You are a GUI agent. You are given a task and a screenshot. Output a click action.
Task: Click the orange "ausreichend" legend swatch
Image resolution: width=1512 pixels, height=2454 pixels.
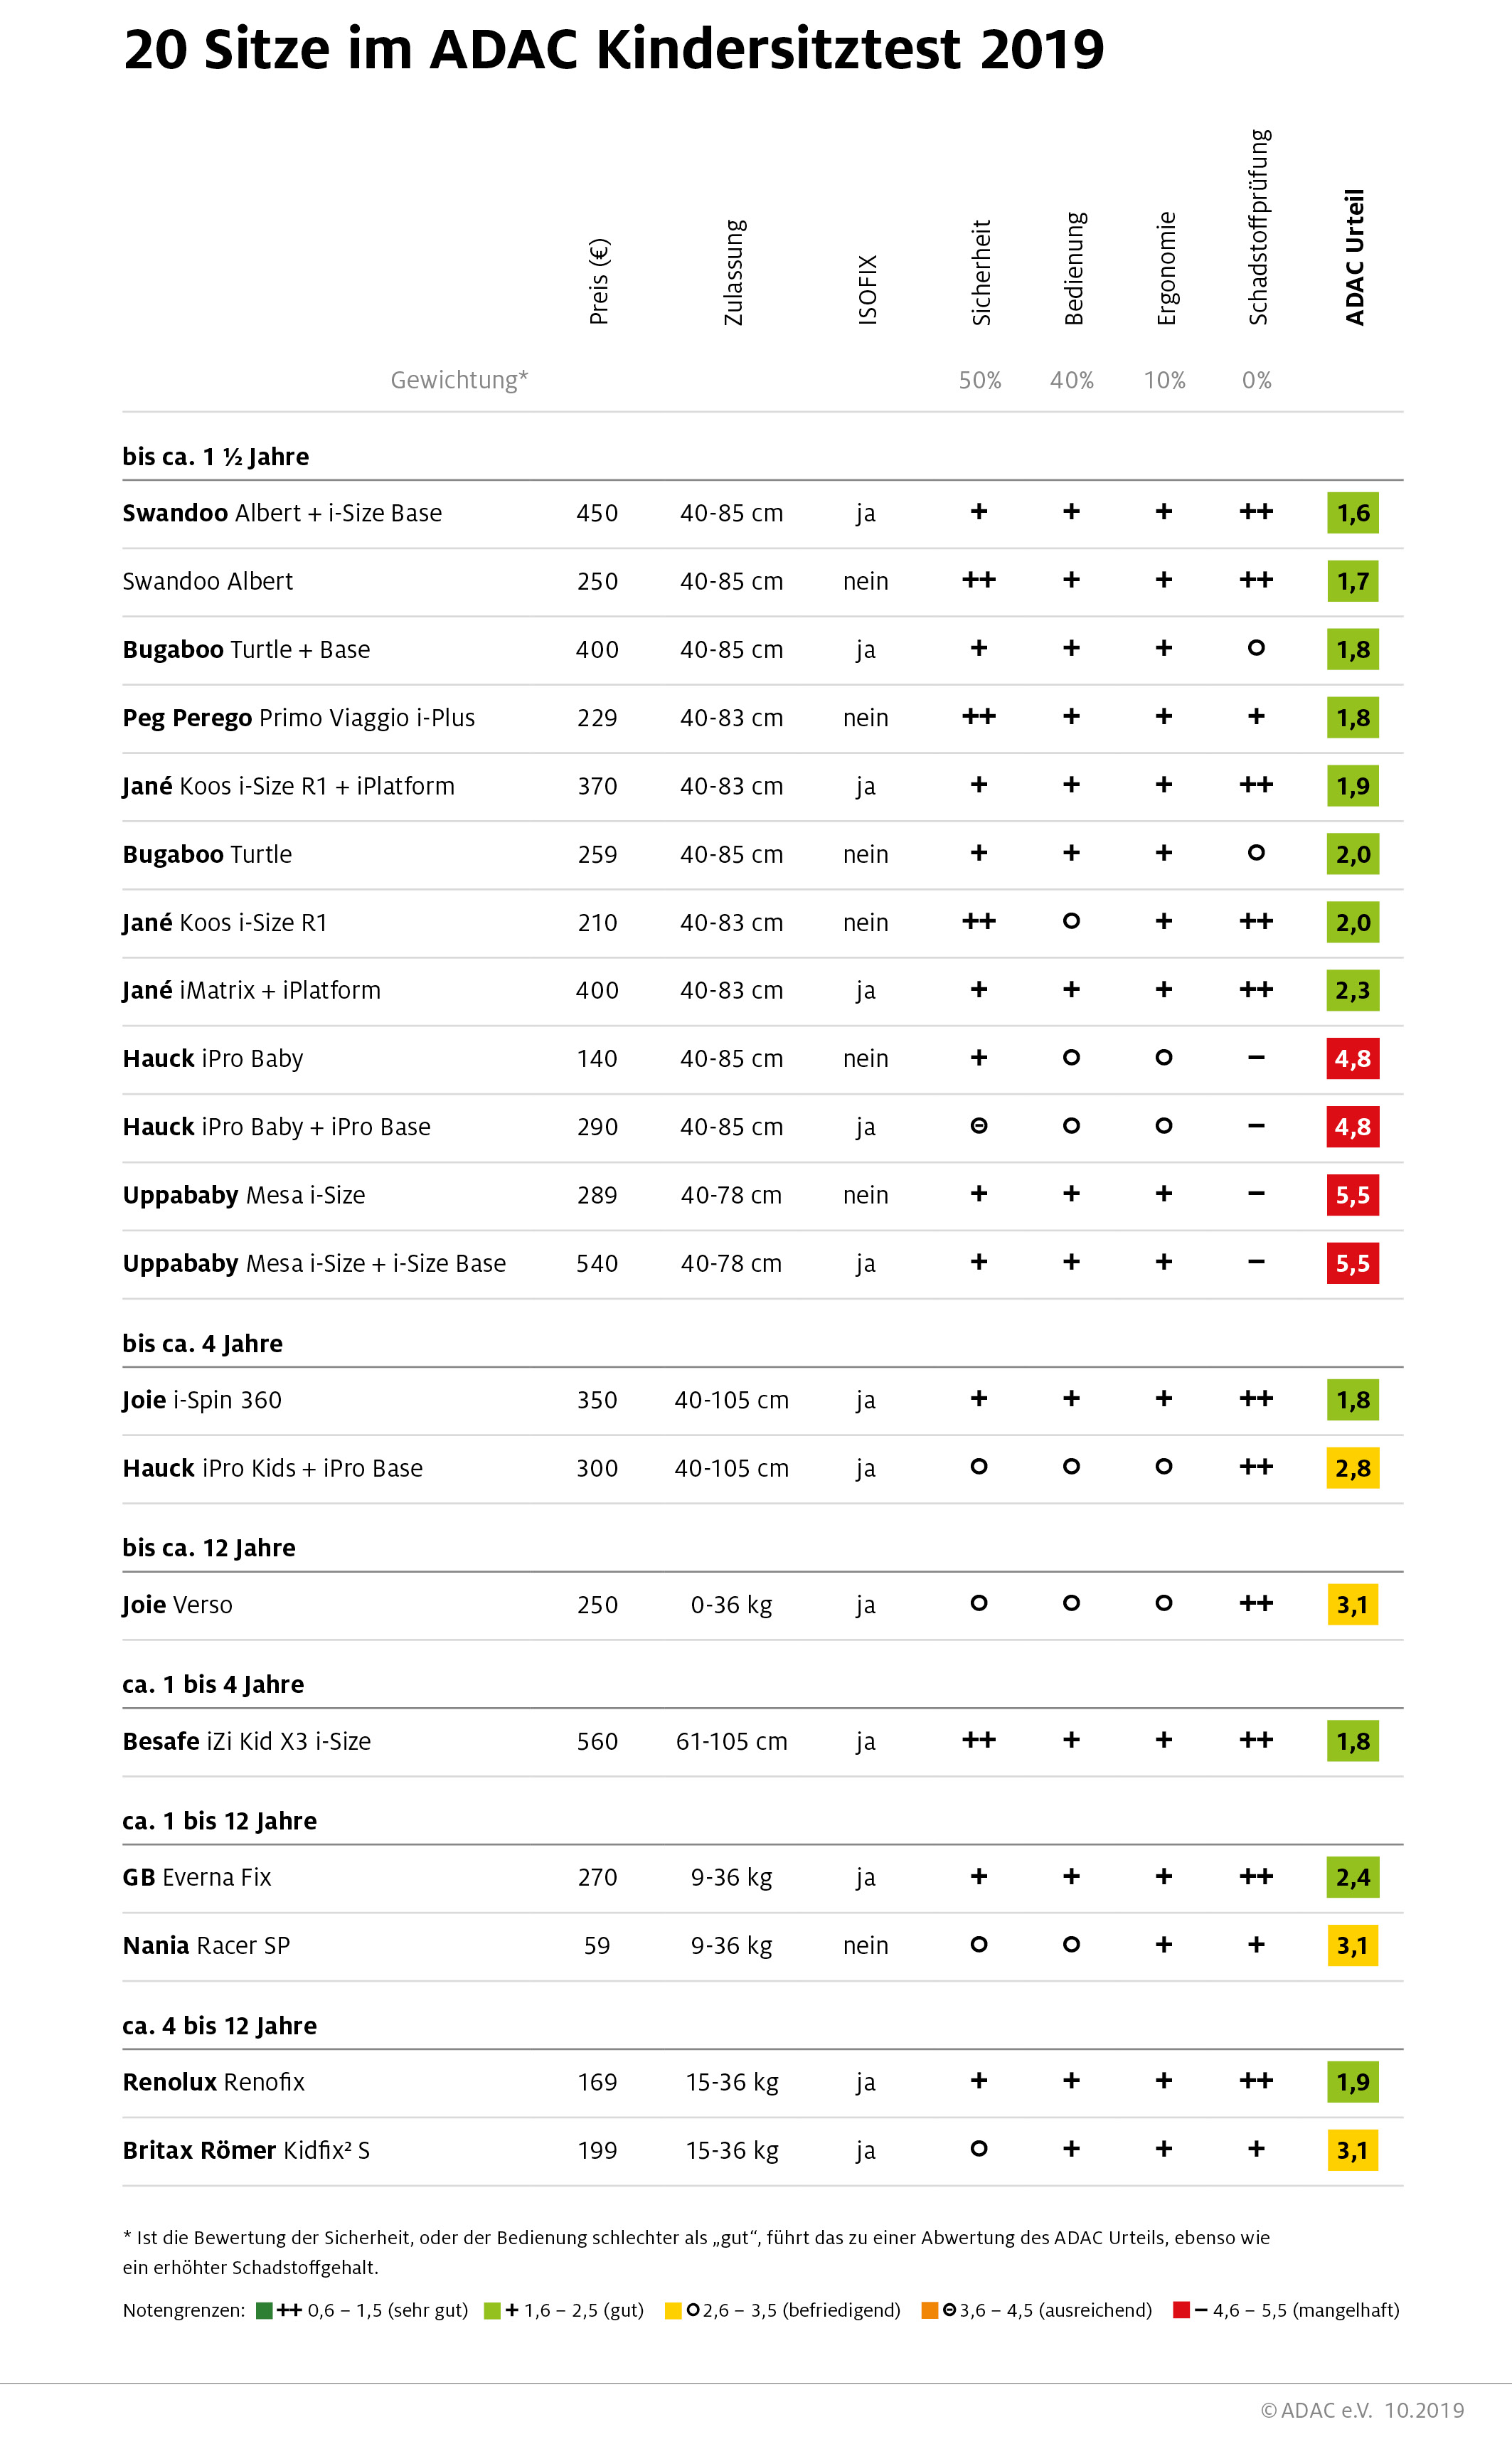(x=930, y=2310)
